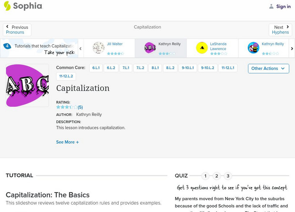Select Jill Walter's tutorial avatar

coord(98,48)
